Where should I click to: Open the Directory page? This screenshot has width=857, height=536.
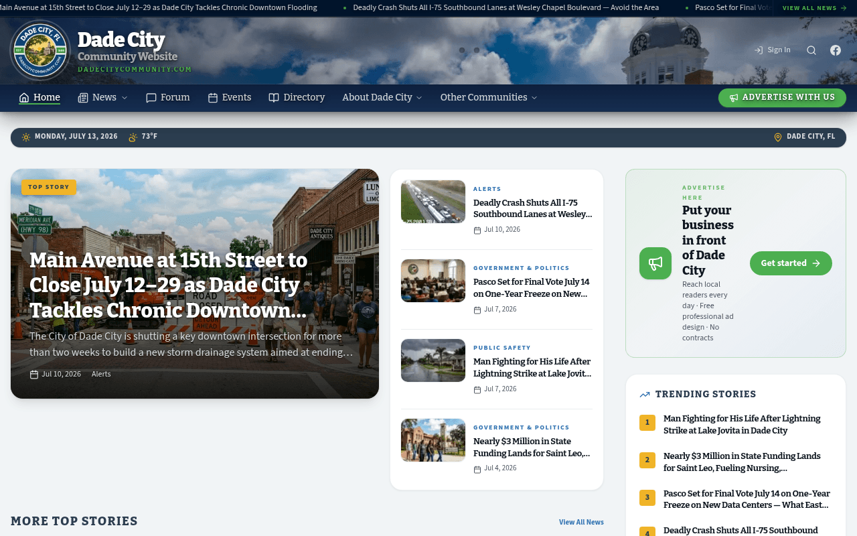pos(297,98)
